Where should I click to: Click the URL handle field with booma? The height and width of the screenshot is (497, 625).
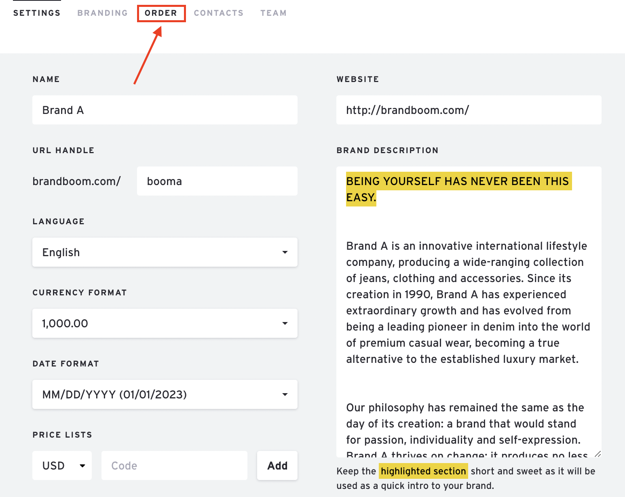click(217, 181)
